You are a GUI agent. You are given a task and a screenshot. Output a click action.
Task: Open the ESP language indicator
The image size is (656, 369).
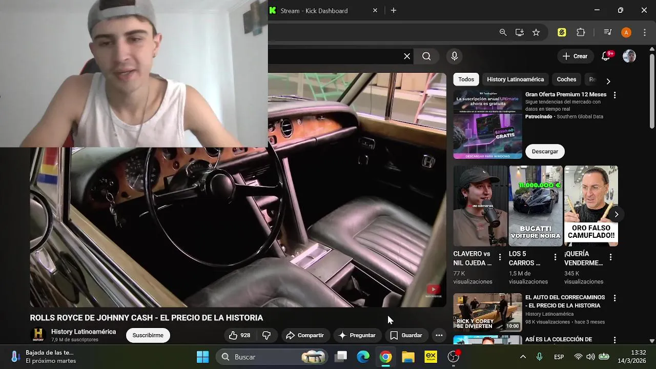559,357
